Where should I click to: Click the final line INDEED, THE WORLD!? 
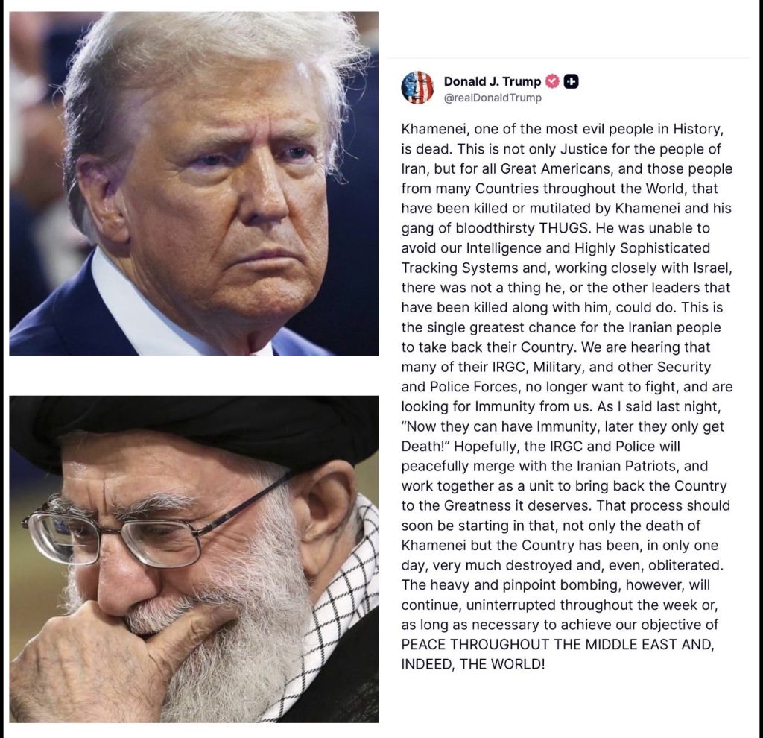[x=473, y=664]
